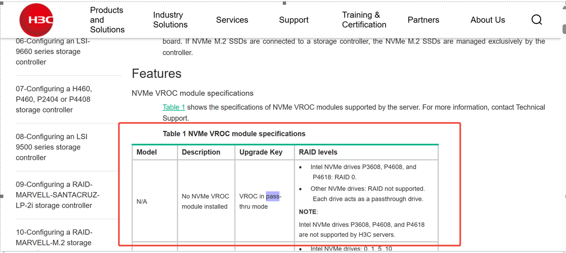Open Industry Solutions menu
566x253 pixels.
coord(170,20)
